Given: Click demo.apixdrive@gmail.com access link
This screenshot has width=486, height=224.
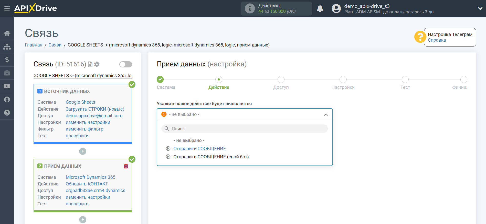Looking at the screenshot, I should click(94, 116).
